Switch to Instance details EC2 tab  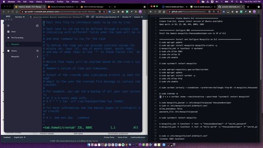30,7
